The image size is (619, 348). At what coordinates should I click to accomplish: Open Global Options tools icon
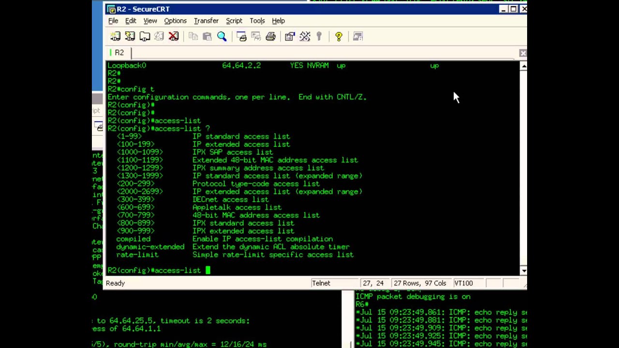tap(305, 36)
